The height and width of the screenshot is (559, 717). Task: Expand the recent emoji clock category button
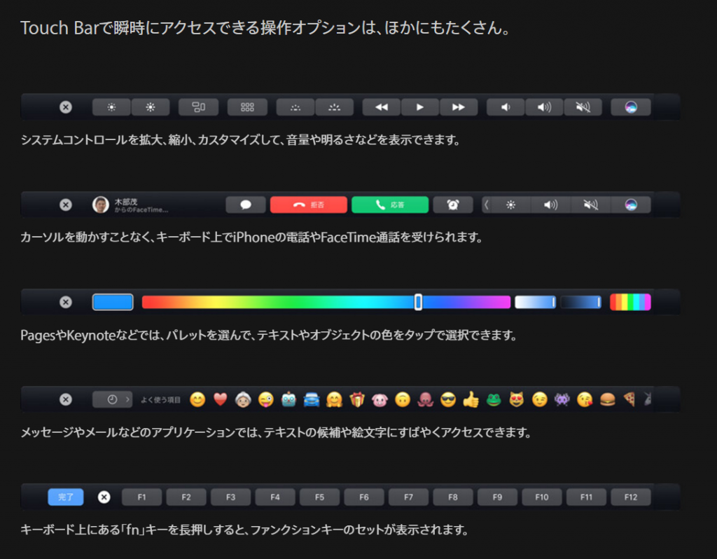point(113,399)
